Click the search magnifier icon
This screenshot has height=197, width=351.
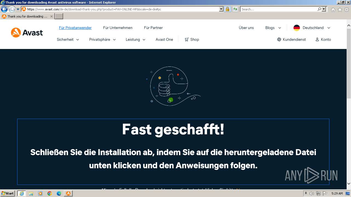pos(319,9)
